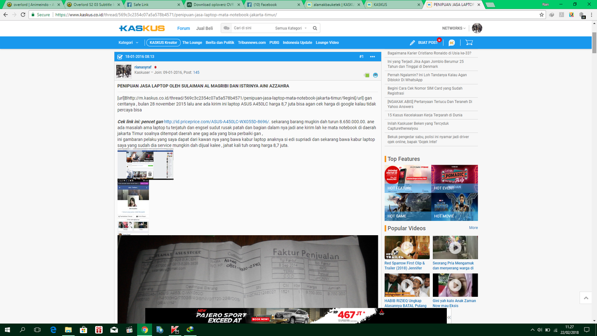Open the PUBG menu item
The image size is (597, 336).
coord(274,42)
